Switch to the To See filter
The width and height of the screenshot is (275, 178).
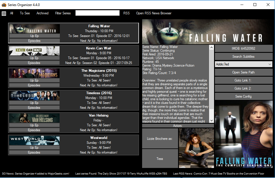coord(25,13)
